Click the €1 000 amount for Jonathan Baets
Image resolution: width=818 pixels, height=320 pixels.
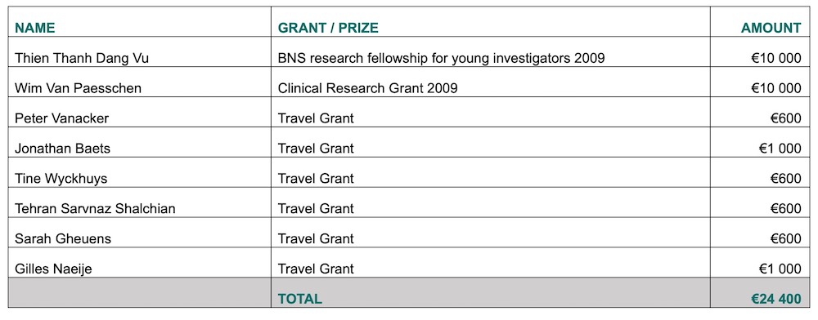tap(780, 149)
